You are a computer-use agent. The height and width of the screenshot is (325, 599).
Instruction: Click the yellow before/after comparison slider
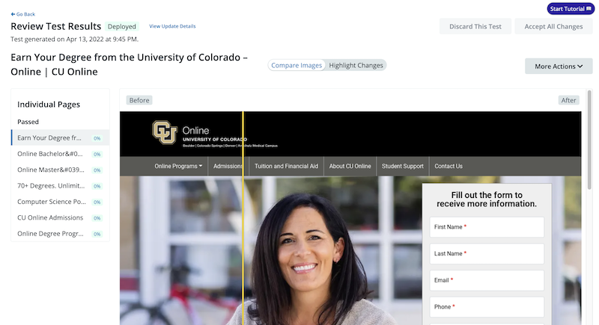[x=243, y=218]
